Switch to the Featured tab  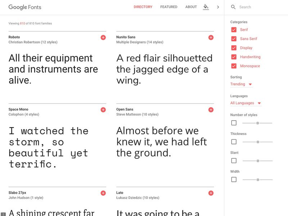pos(168,7)
